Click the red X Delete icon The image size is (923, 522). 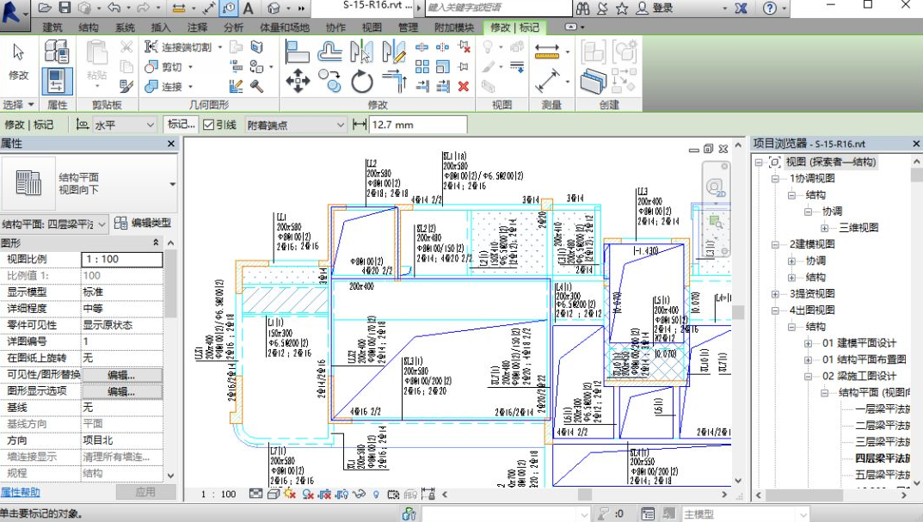point(464,86)
